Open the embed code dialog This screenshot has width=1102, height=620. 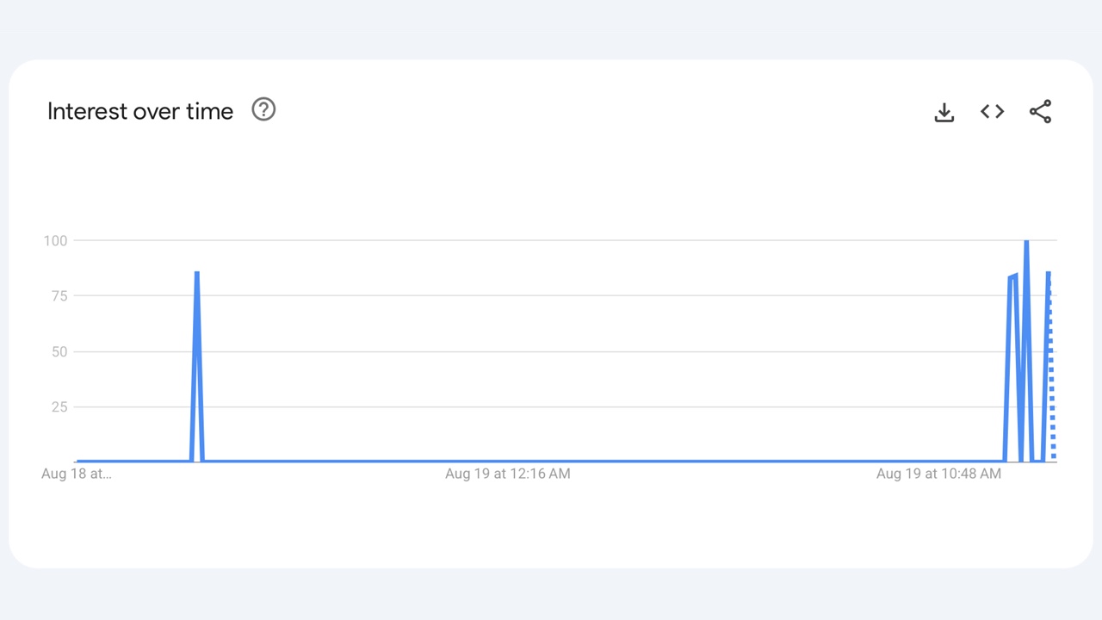click(993, 111)
